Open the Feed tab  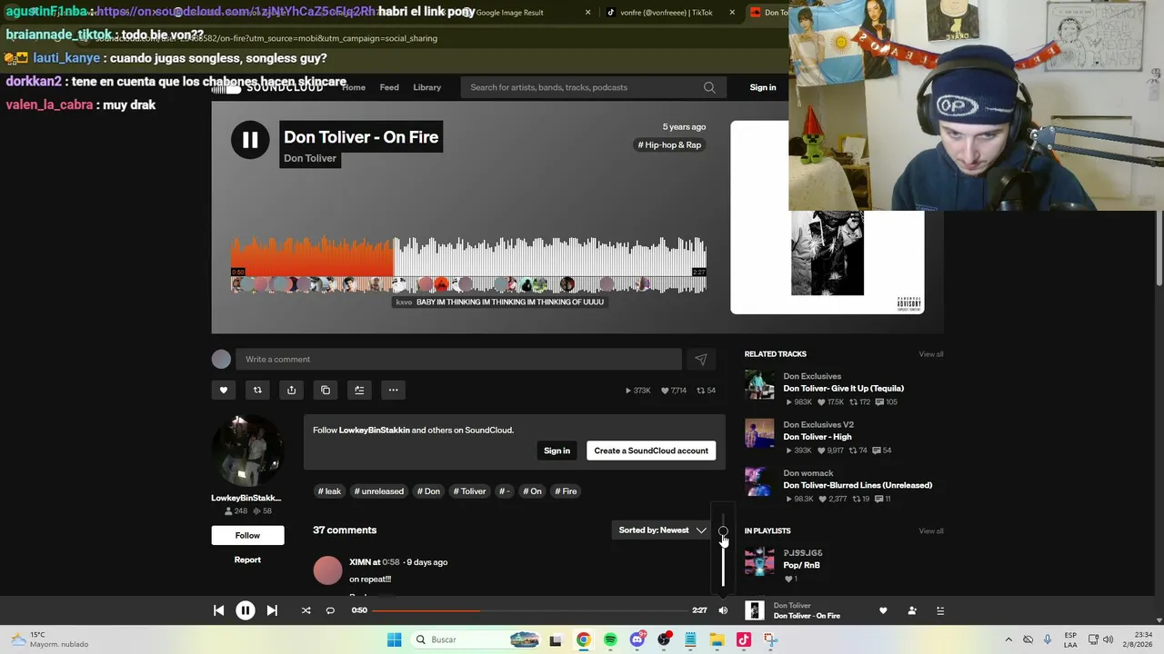pyautogui.click(x=389, y=87)
